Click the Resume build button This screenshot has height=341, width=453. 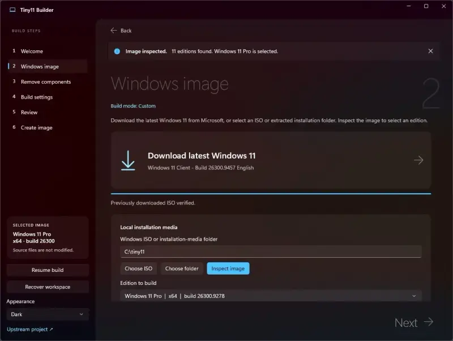pyautogui.click(x=48, y=270)
